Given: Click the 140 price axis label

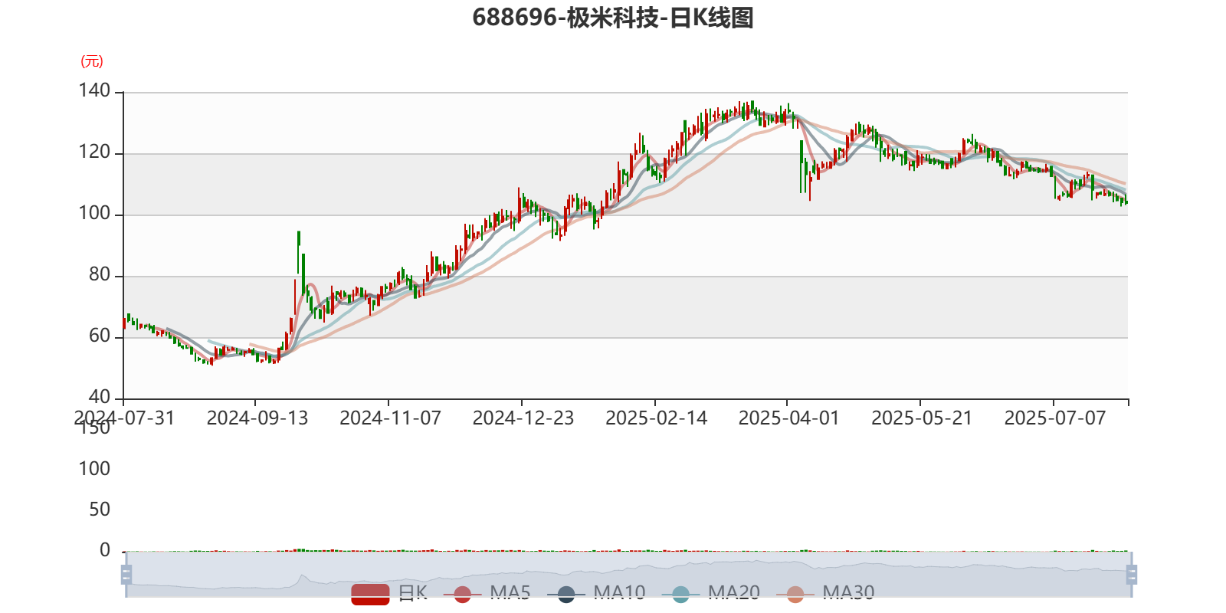Looking at the screenshot, I should (x=94, y=91).
